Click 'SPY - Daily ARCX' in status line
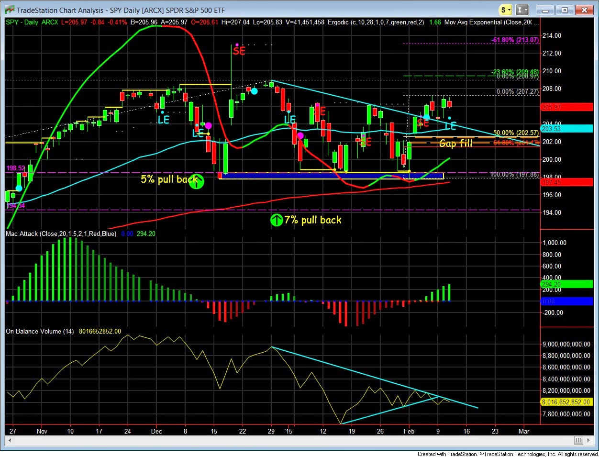 click(x=31, y=22)
